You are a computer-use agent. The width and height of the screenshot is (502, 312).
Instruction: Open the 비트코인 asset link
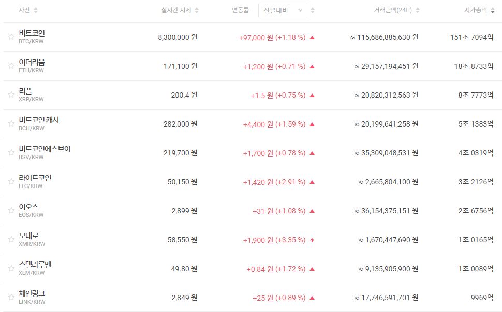coord(32,33)
